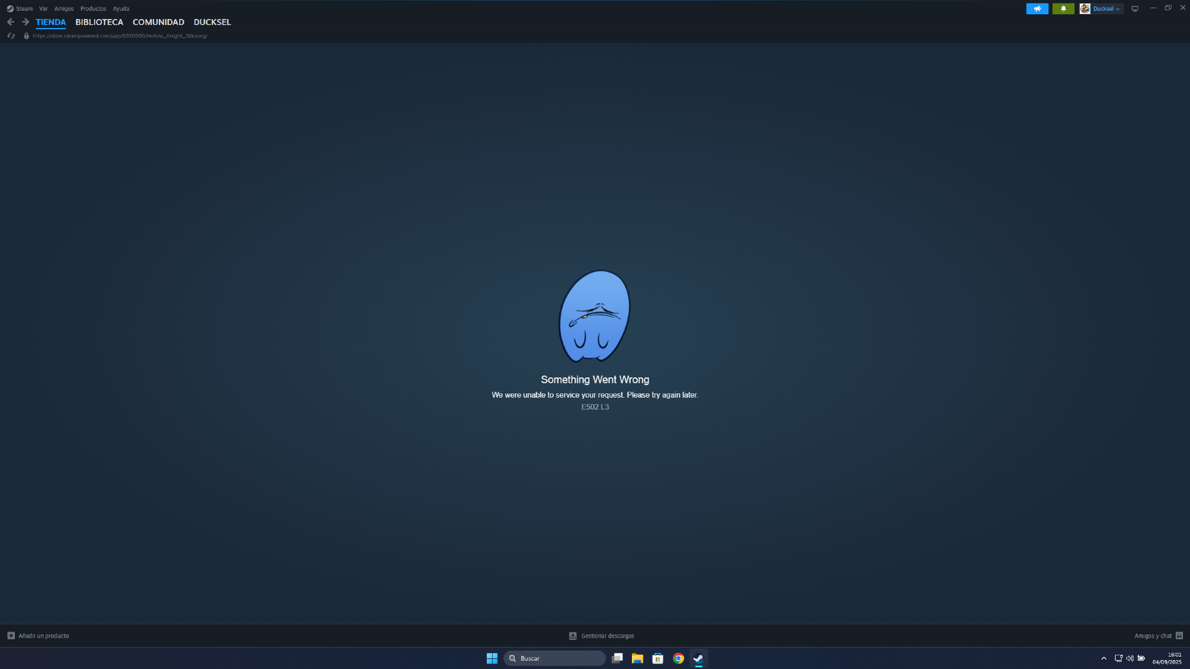Reload the store page
Screen dimensions: 1190x669
point(11,36)
